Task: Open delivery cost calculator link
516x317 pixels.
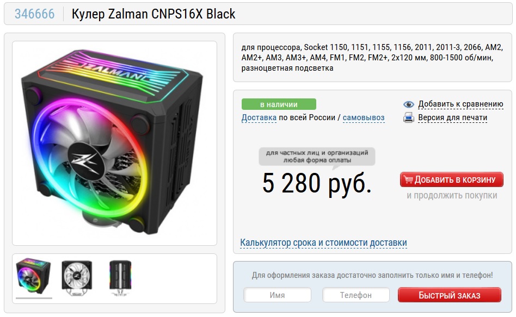Action: click(x=323, y=243)
